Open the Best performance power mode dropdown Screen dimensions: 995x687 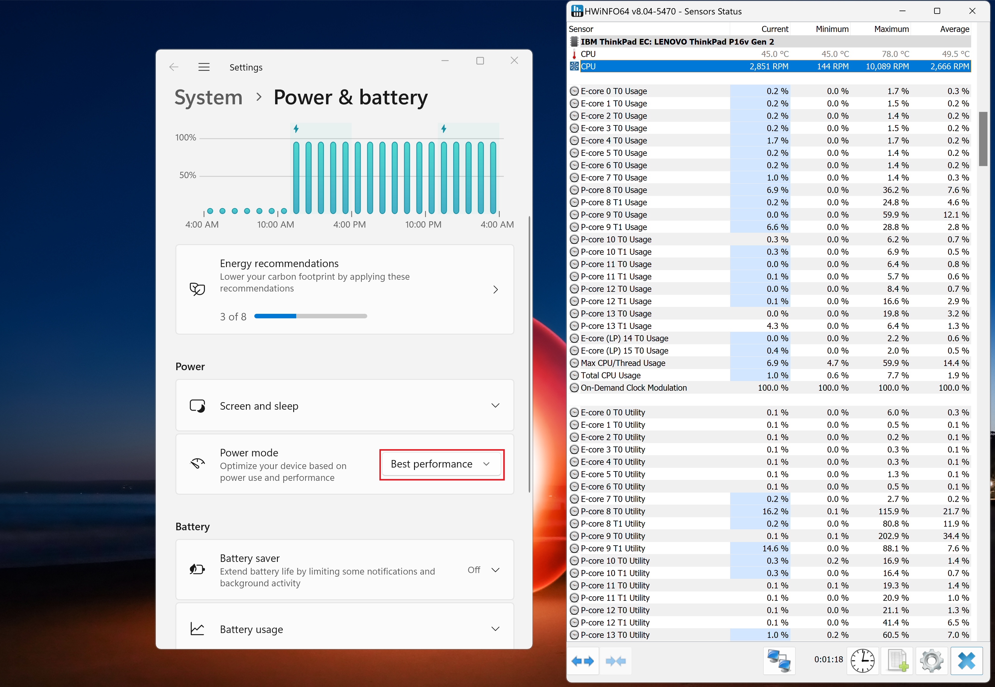(x=441, y=464)
